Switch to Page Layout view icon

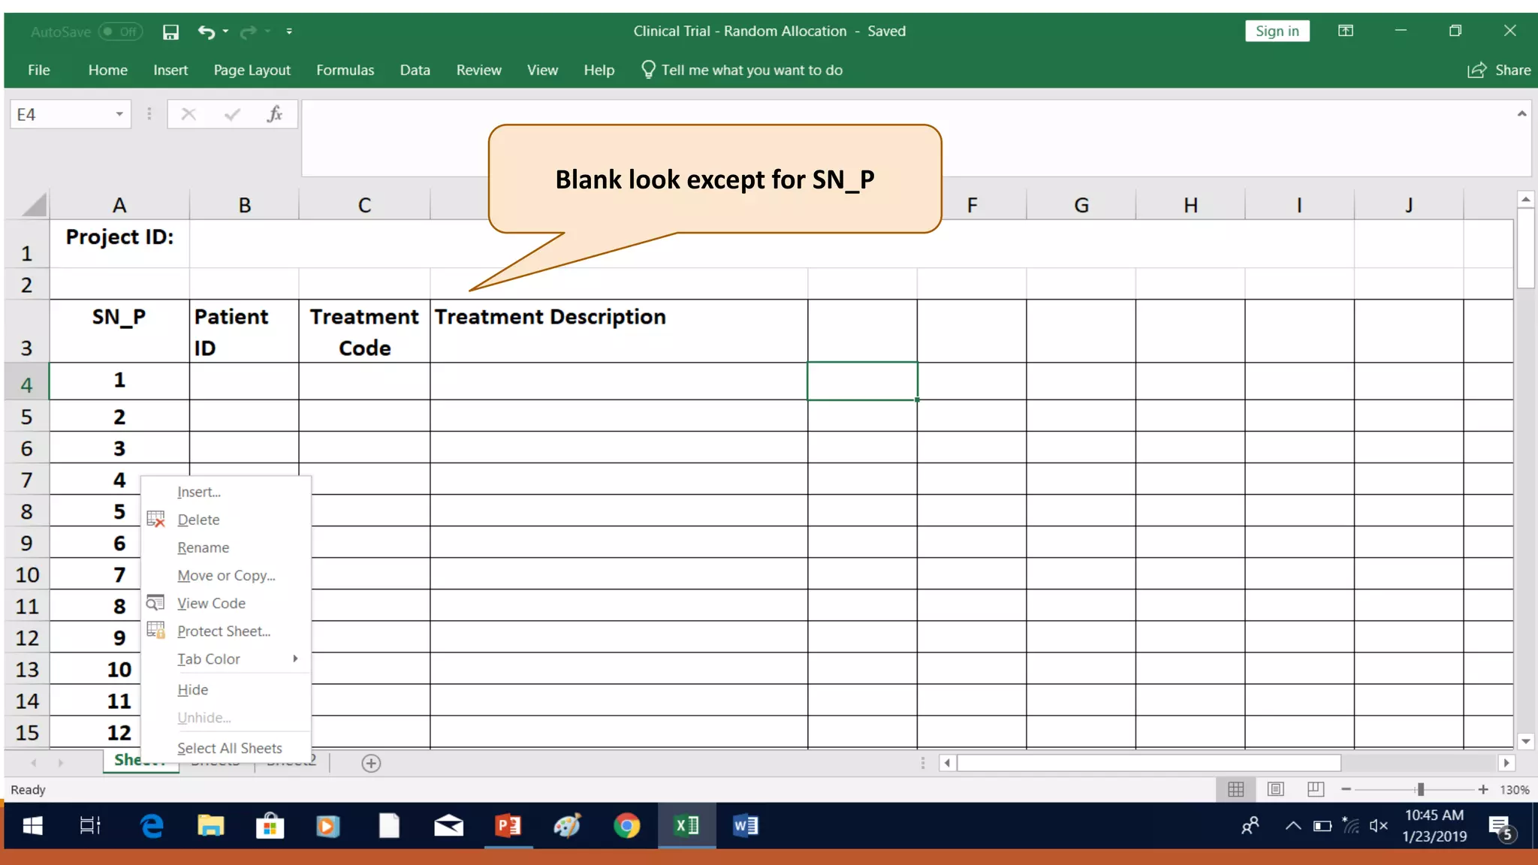click(x=1275, y=789)
